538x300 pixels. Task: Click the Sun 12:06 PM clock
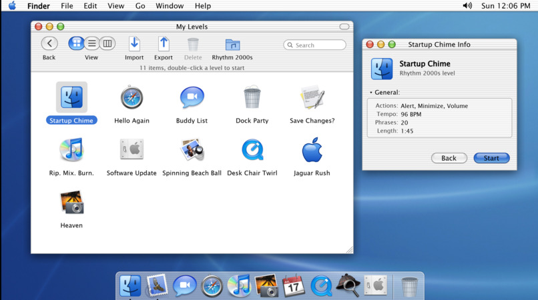(x=506, y=6)
